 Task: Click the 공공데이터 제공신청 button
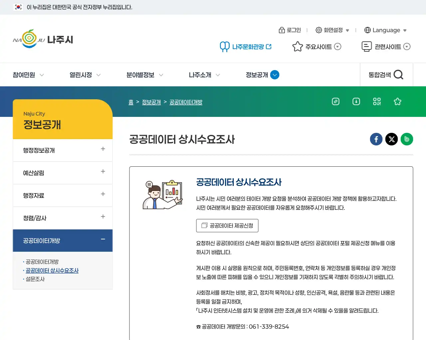click(x=227, y=225)
